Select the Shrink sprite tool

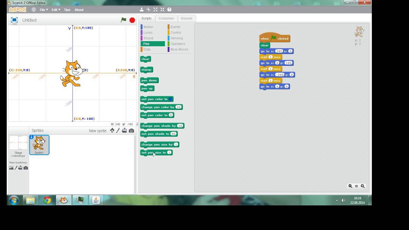(162, 10)
